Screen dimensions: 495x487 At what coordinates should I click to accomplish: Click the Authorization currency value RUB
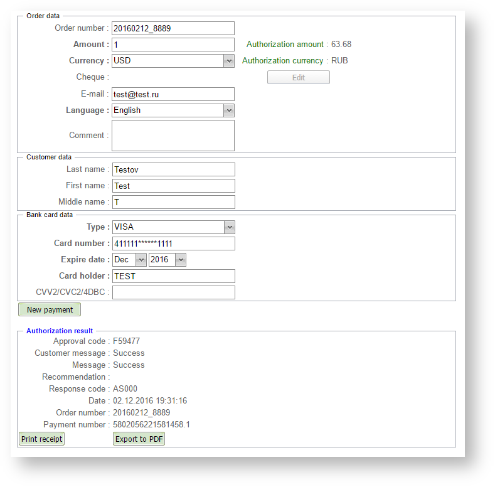point(339,61)
